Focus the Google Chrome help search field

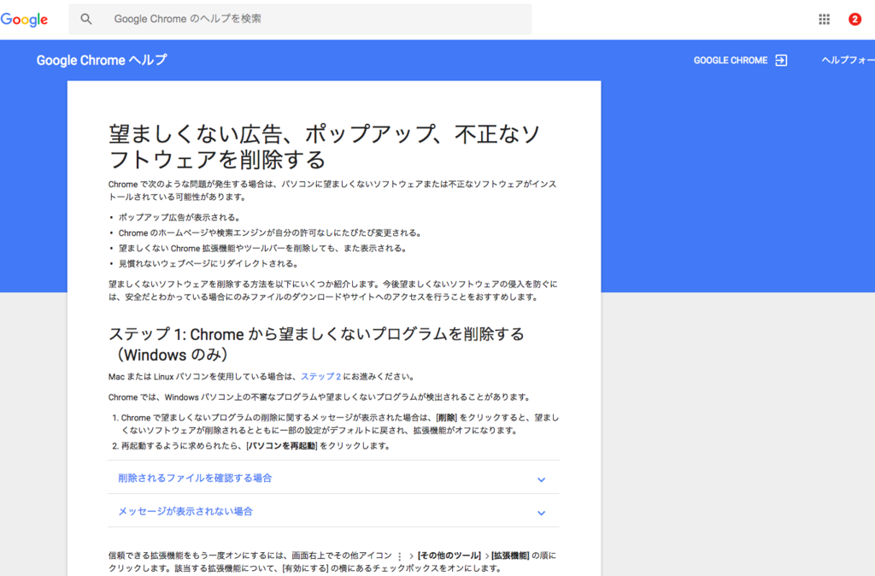pos(300,19)
